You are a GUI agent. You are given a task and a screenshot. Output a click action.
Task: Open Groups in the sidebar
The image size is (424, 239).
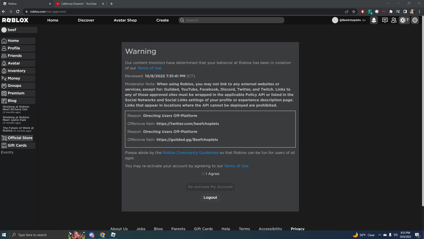point(18,85)
